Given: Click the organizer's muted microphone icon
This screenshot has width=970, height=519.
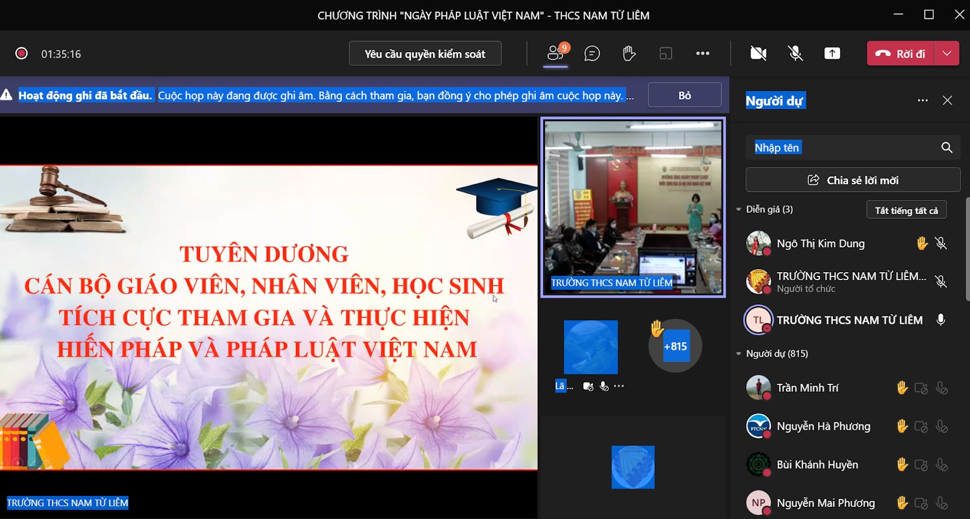Looking at the screenshot, I should tap(941, 281).
